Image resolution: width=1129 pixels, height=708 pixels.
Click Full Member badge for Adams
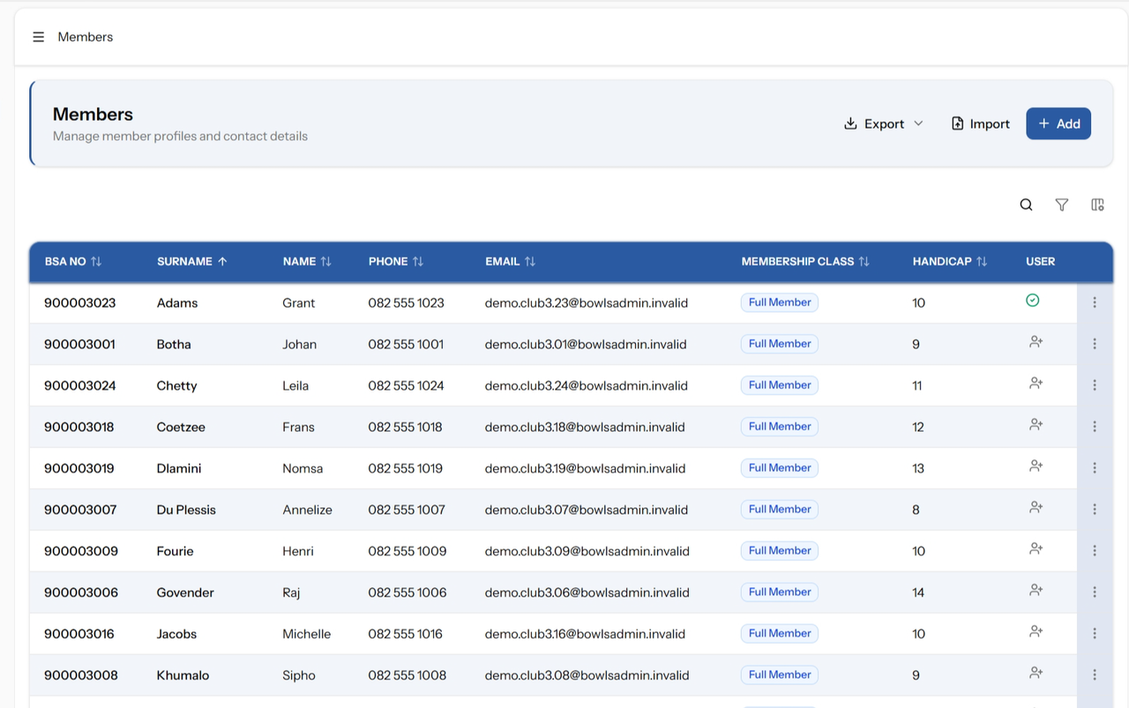coord(780,302)
